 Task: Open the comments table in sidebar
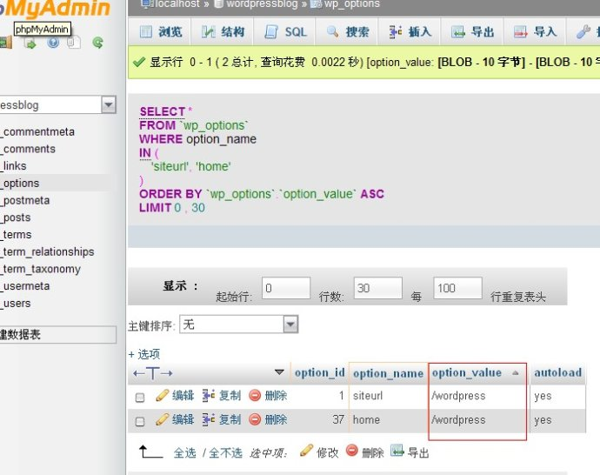28,149
